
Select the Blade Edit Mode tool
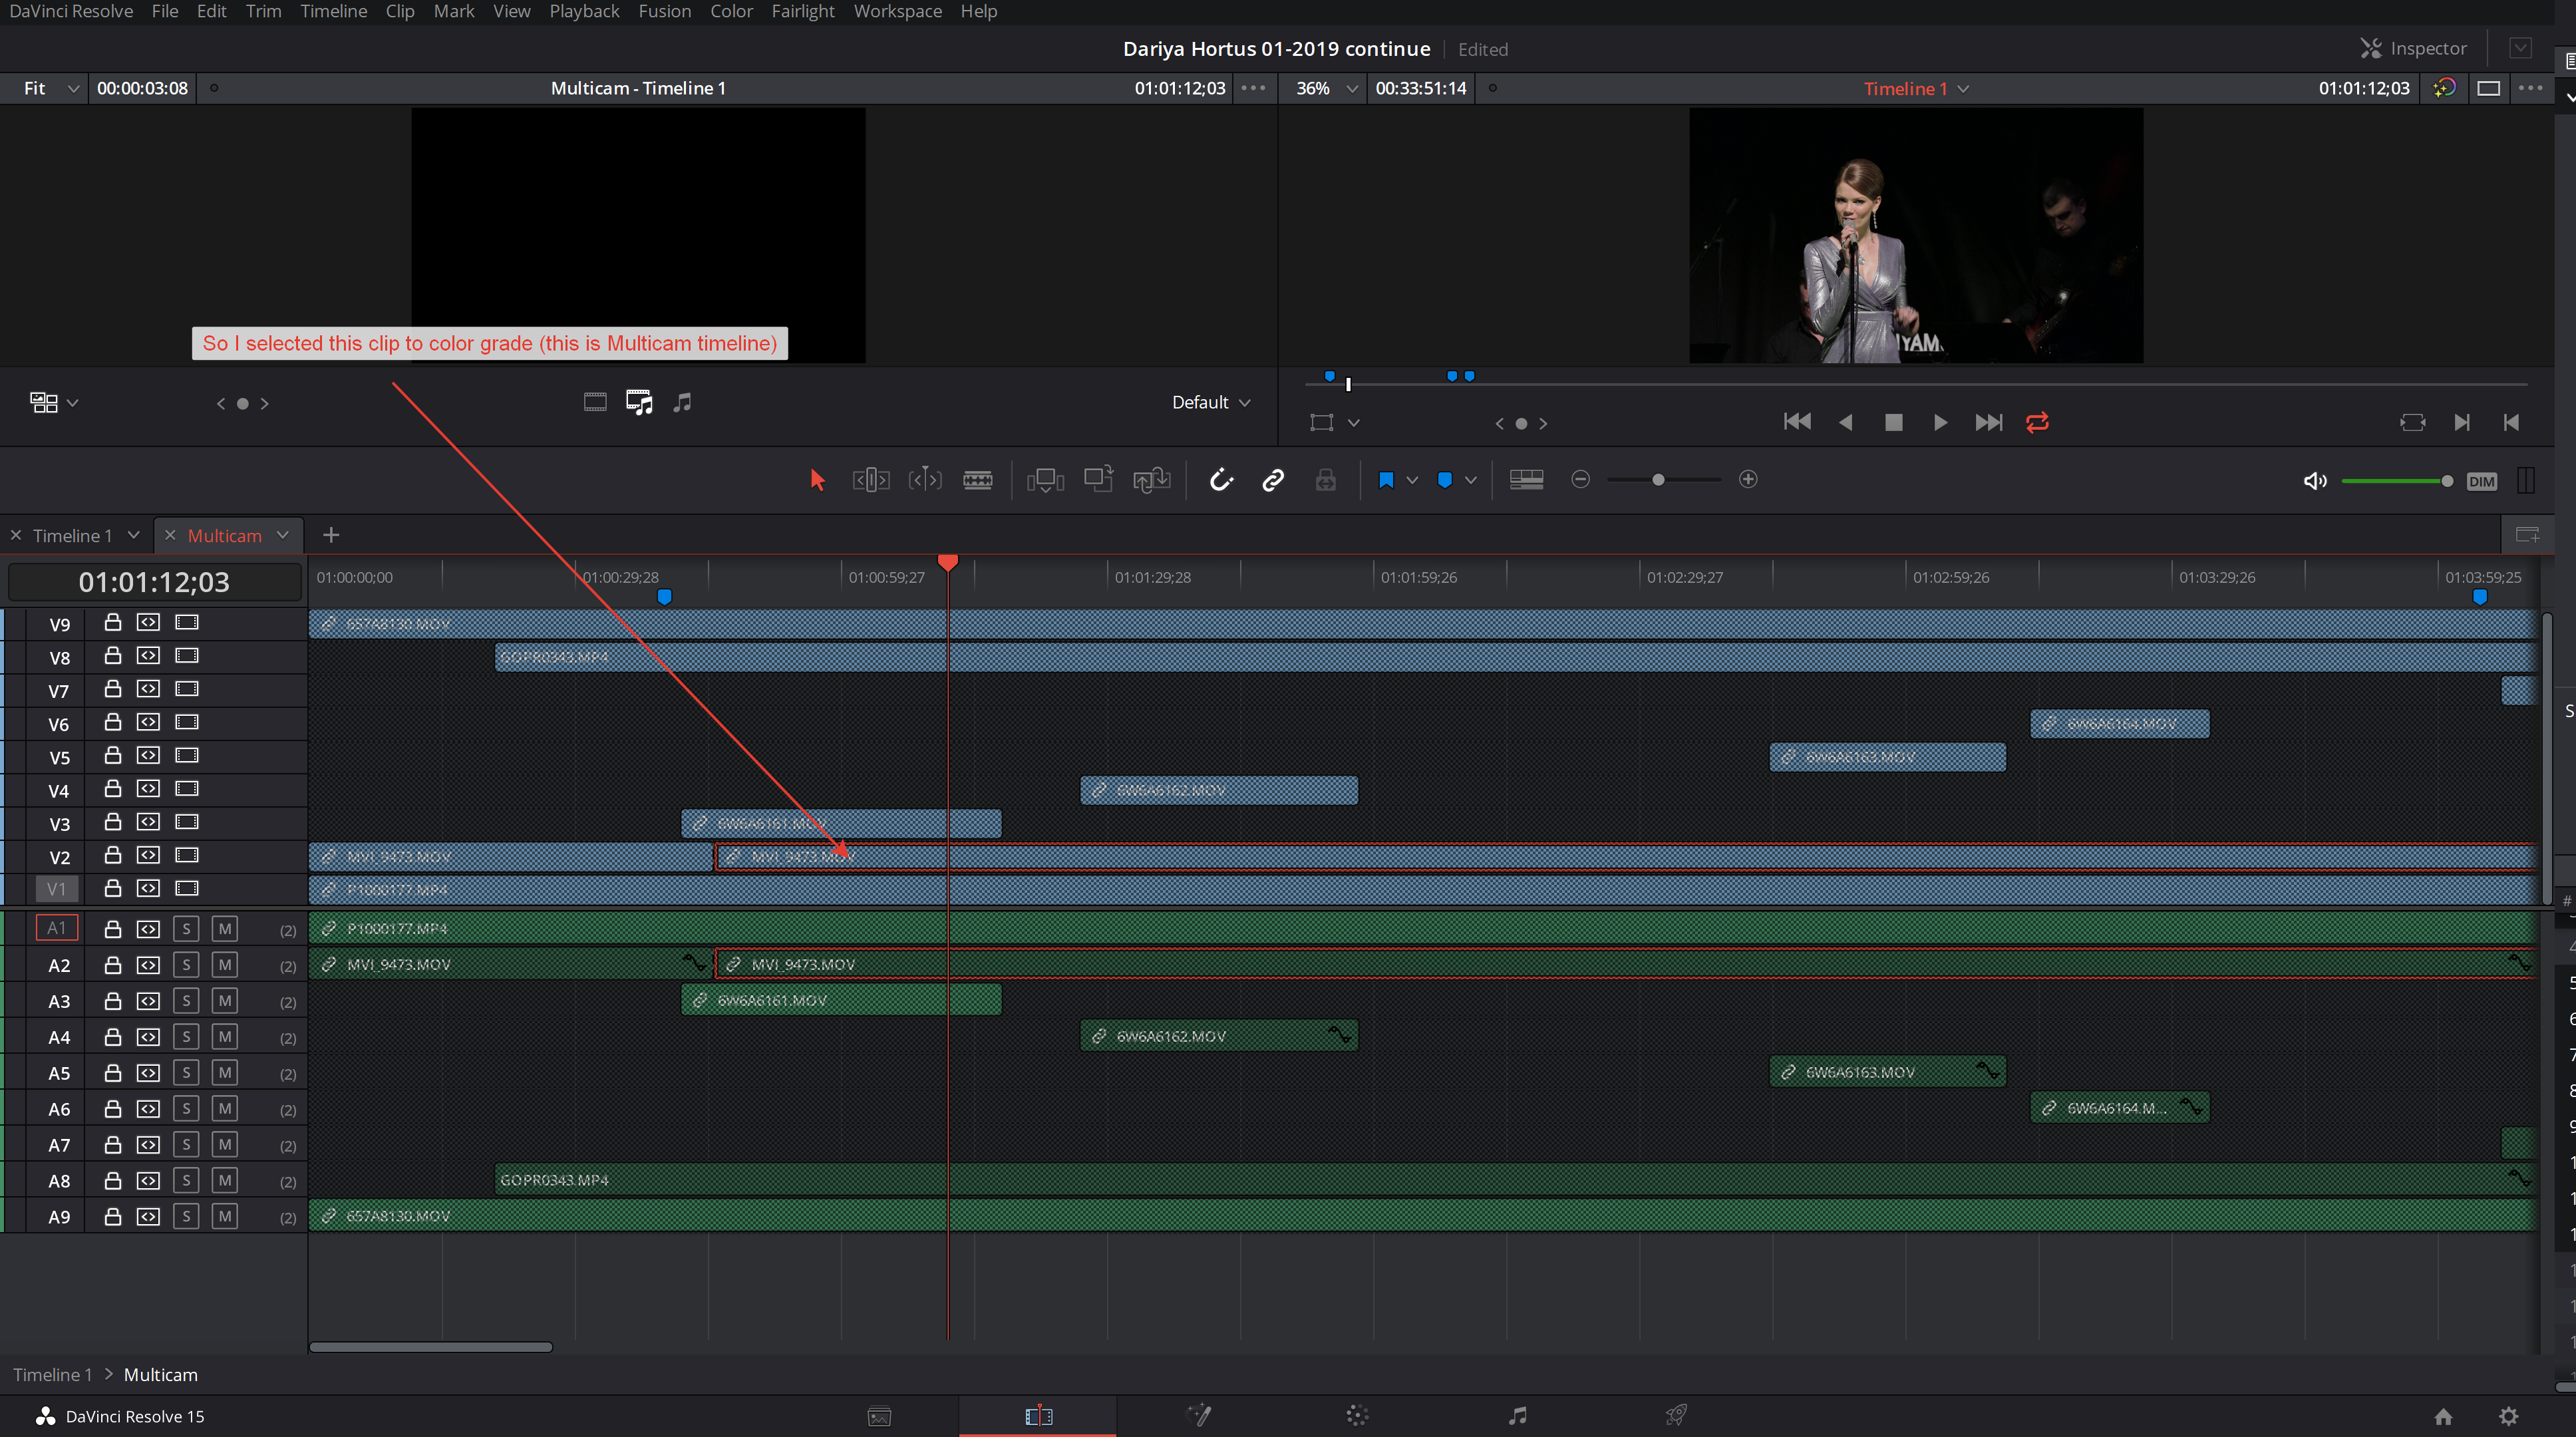pos(978,480)
